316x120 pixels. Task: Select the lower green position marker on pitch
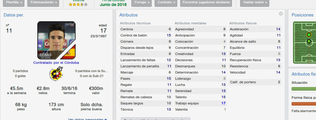coord(309,41)
